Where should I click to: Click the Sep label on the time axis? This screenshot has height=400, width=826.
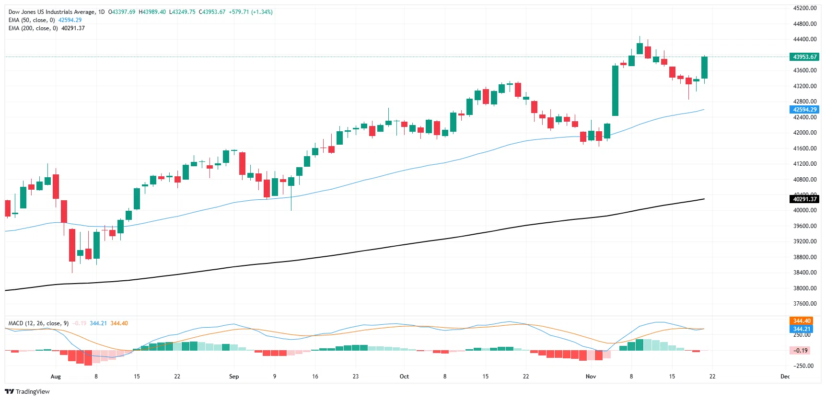[234, 377]
